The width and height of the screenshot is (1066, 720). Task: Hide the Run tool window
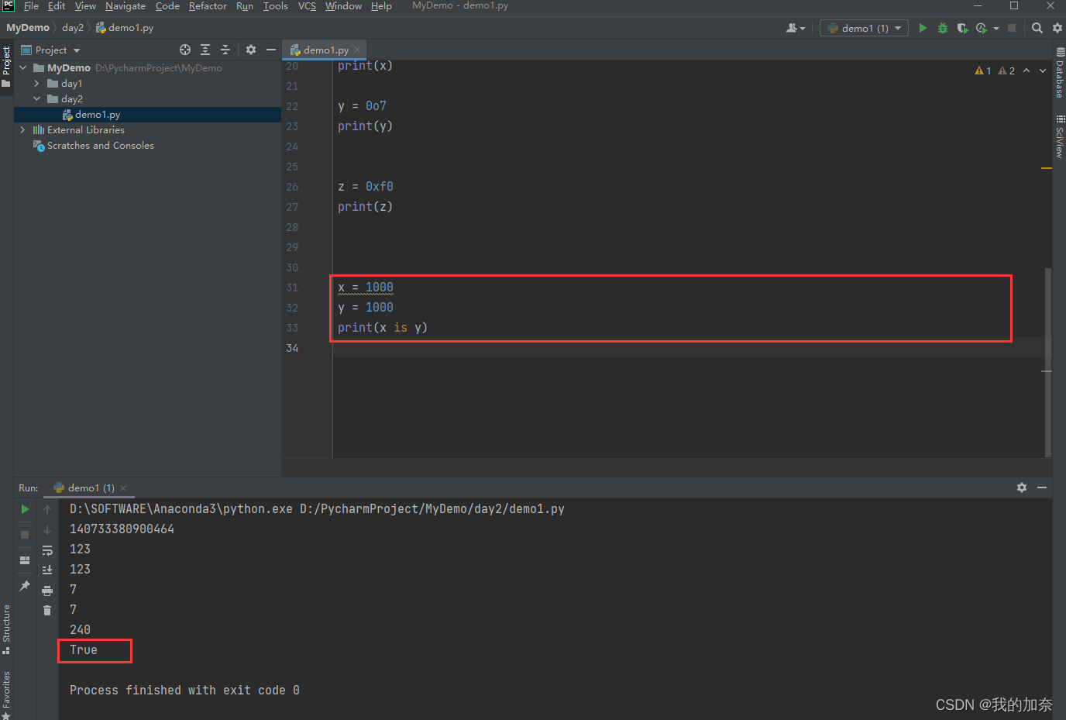1042,487
